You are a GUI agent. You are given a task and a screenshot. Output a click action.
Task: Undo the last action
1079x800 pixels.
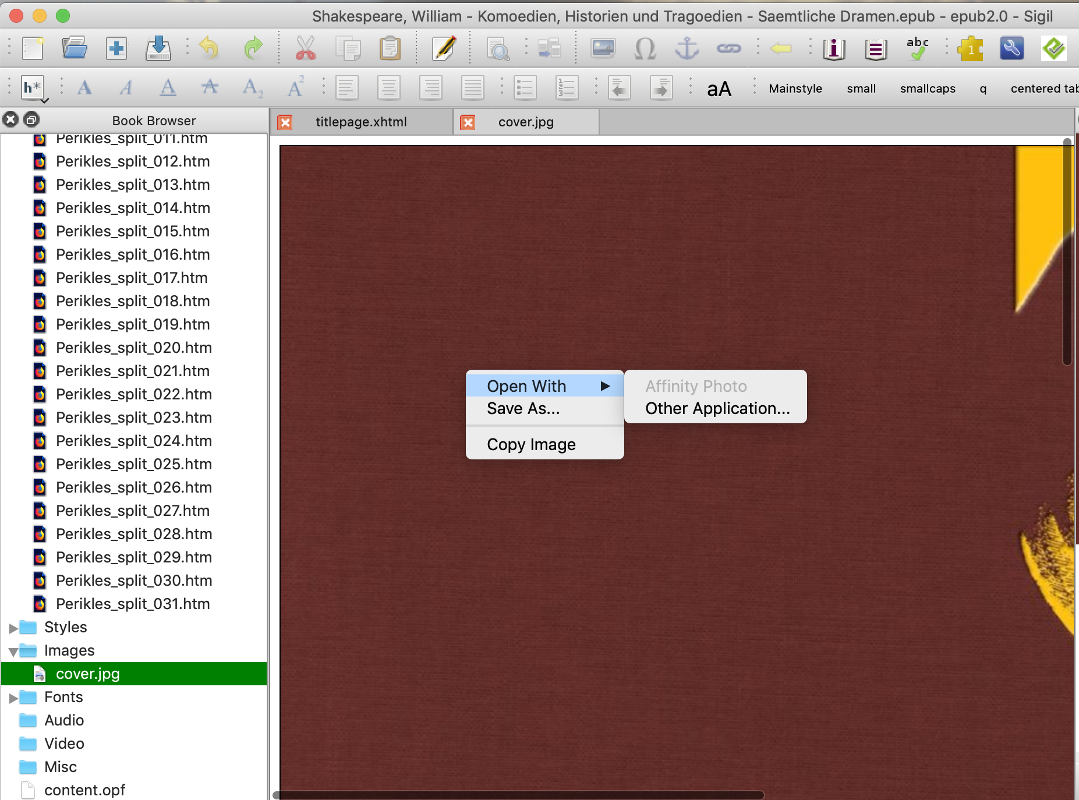pos(209,48)
